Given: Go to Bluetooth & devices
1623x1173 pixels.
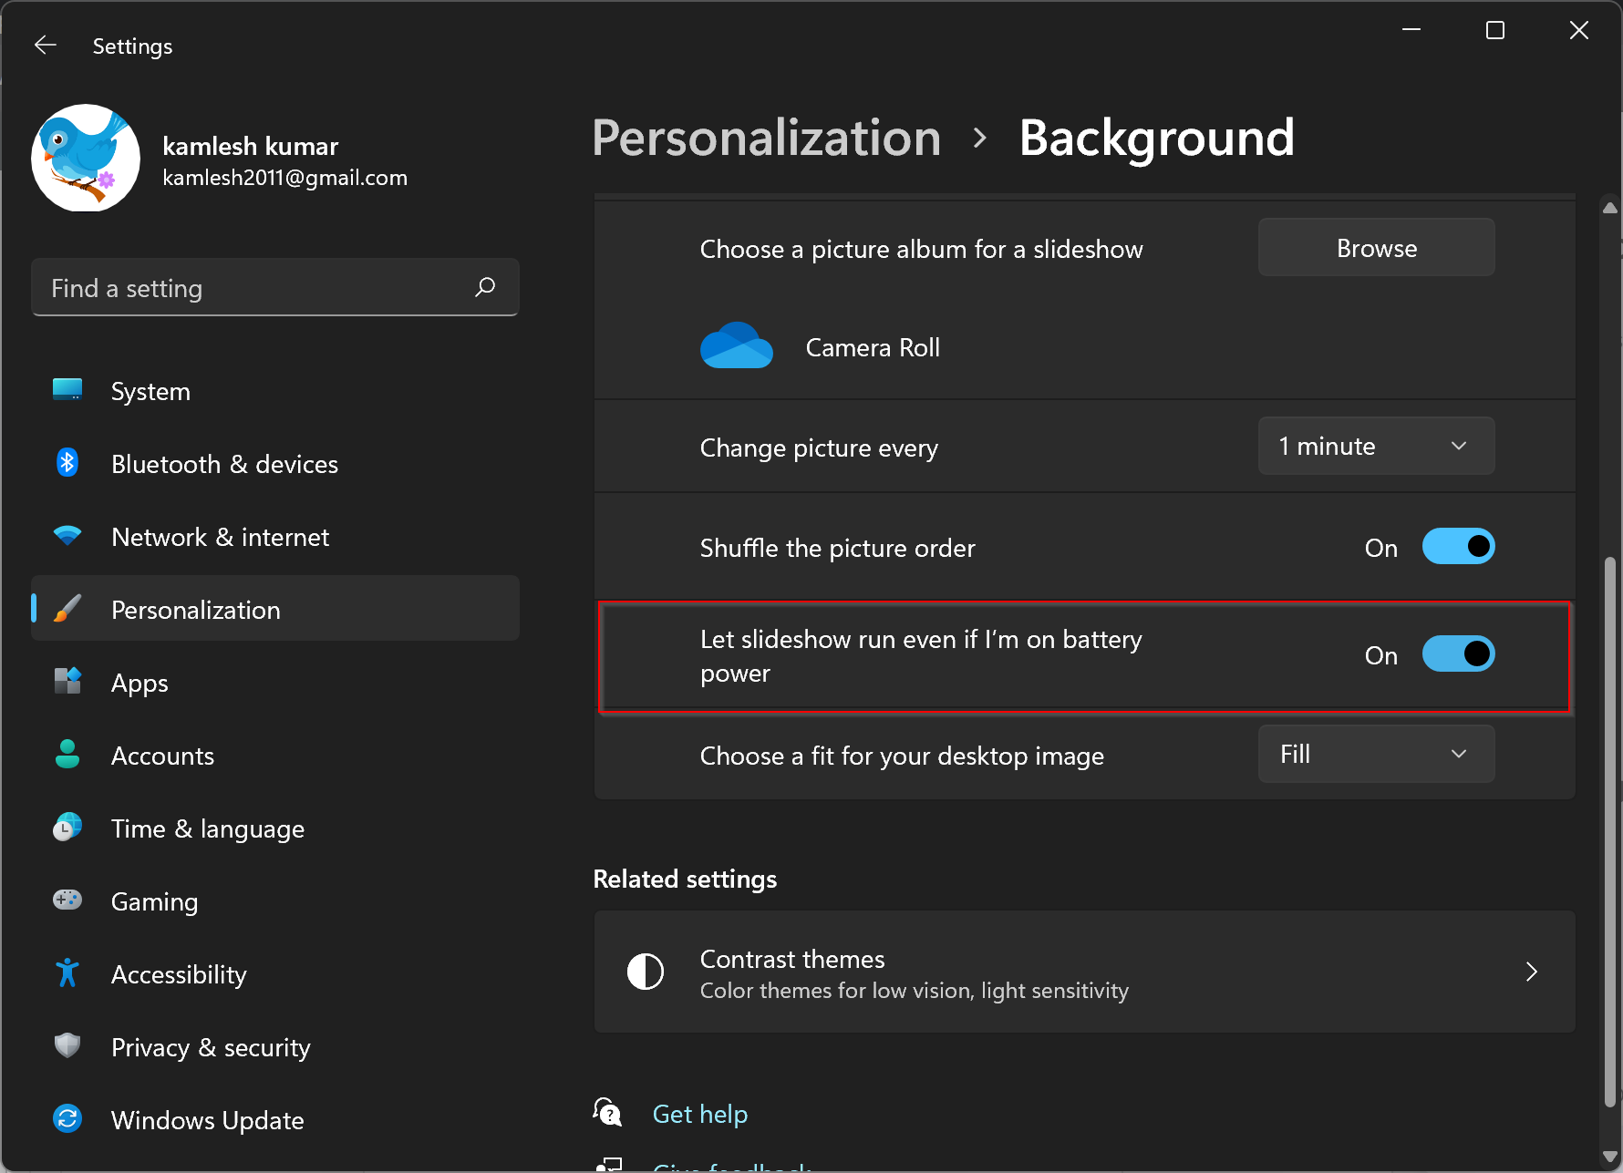Looking at the screenshot, I should 275,464.
